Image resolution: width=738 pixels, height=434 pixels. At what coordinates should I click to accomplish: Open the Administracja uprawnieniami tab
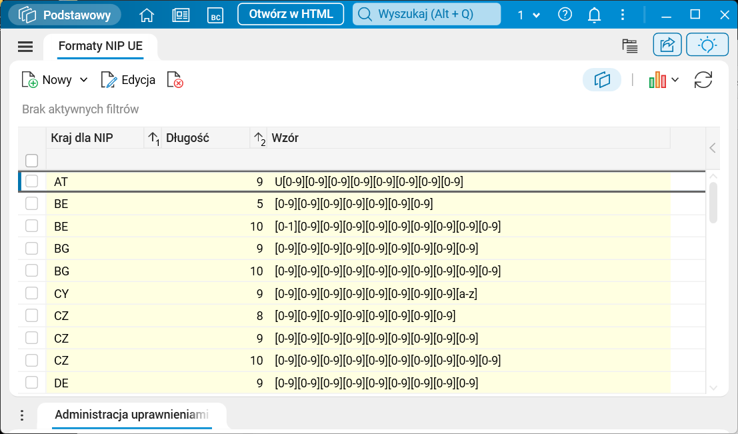pyautogui.click(x=131, y=414)
